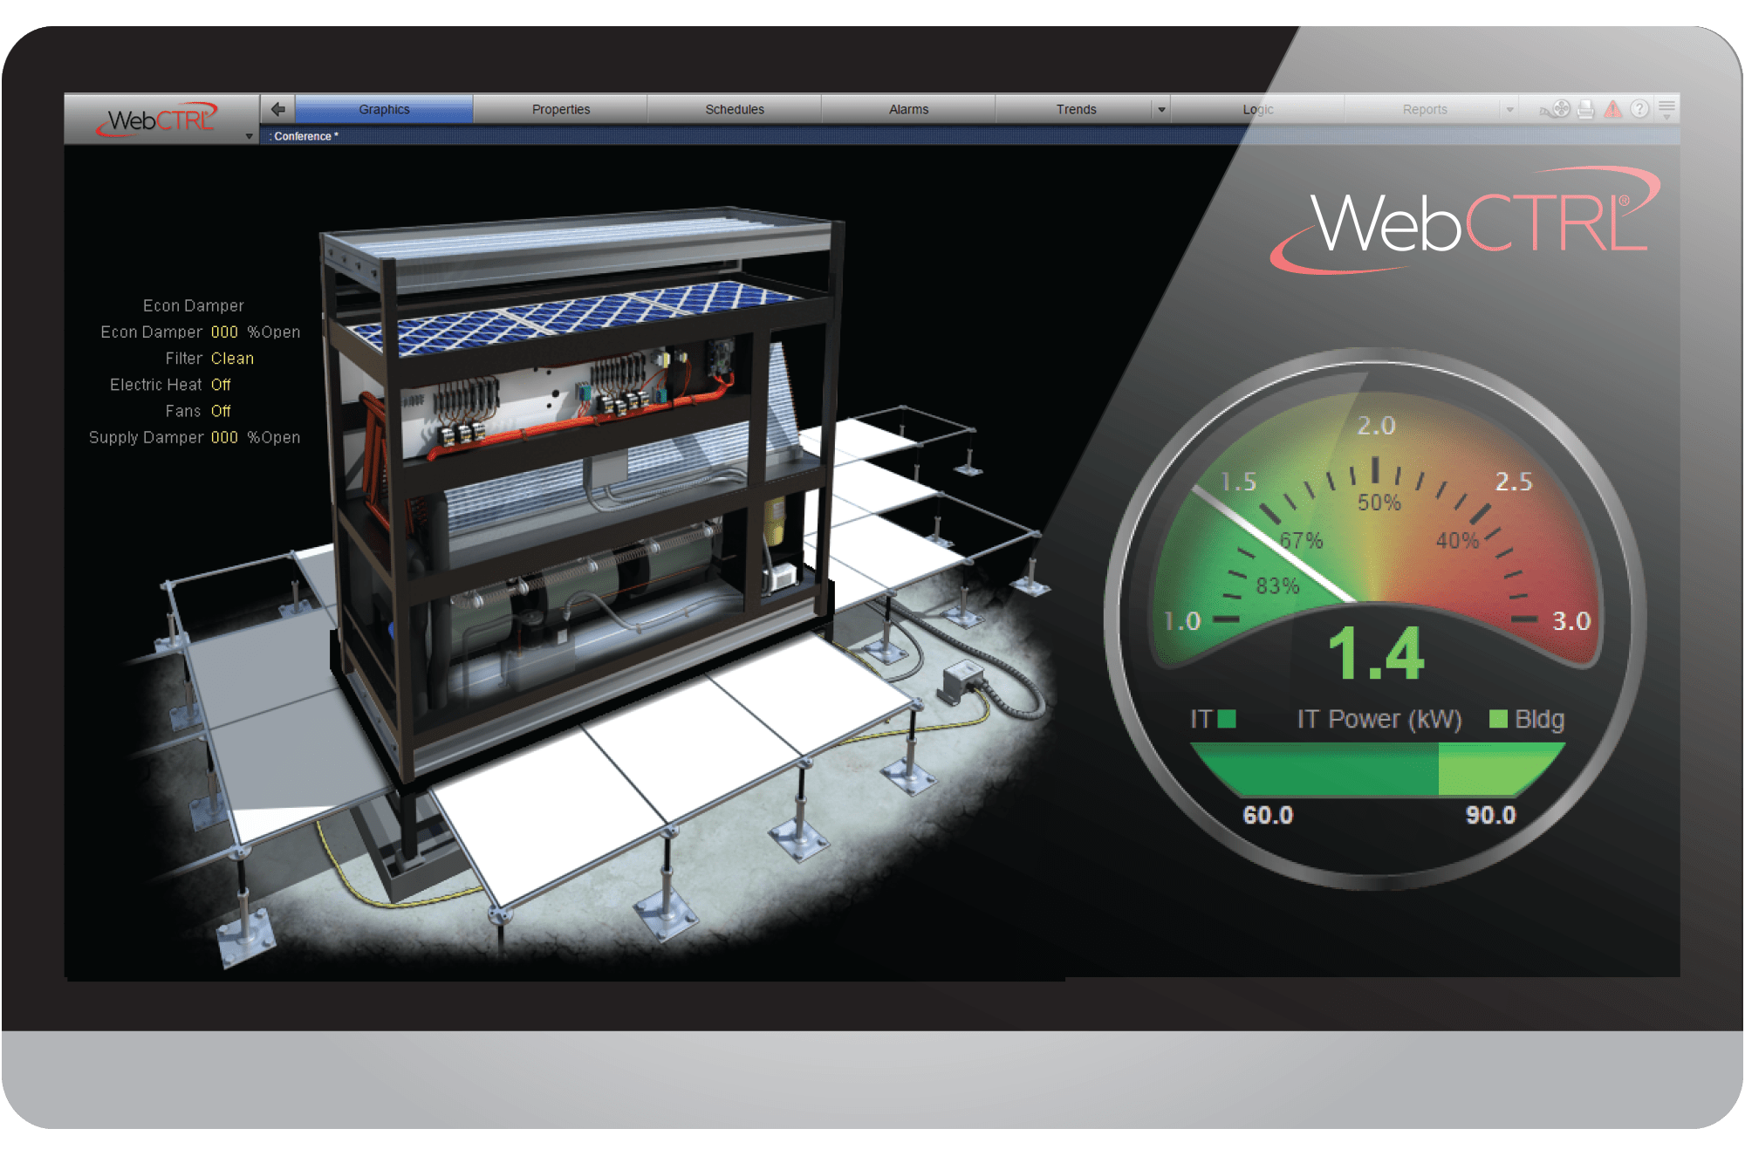Open the Reports tab

pyautogui.click(x=1424, y=109)
